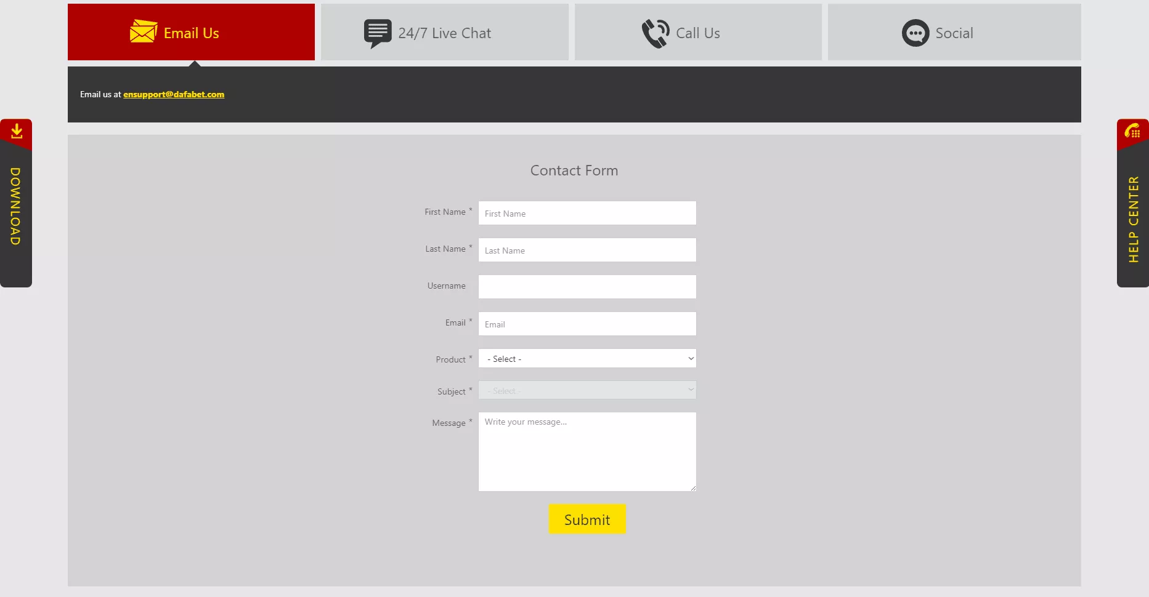
Task: Switch to the 24/7 Live Chat tab label
Action: pos(444,33)
